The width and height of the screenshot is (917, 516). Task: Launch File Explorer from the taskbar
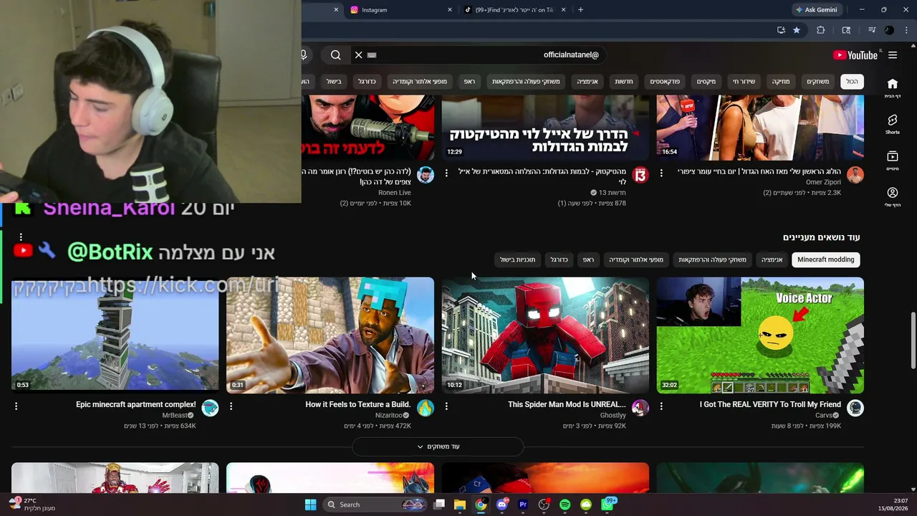pyautogui.click(x=460, y=505)
